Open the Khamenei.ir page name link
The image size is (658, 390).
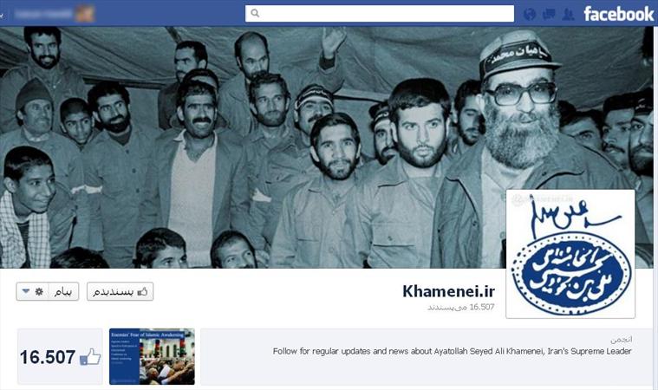pyautogui.click(x=448, y=291)
